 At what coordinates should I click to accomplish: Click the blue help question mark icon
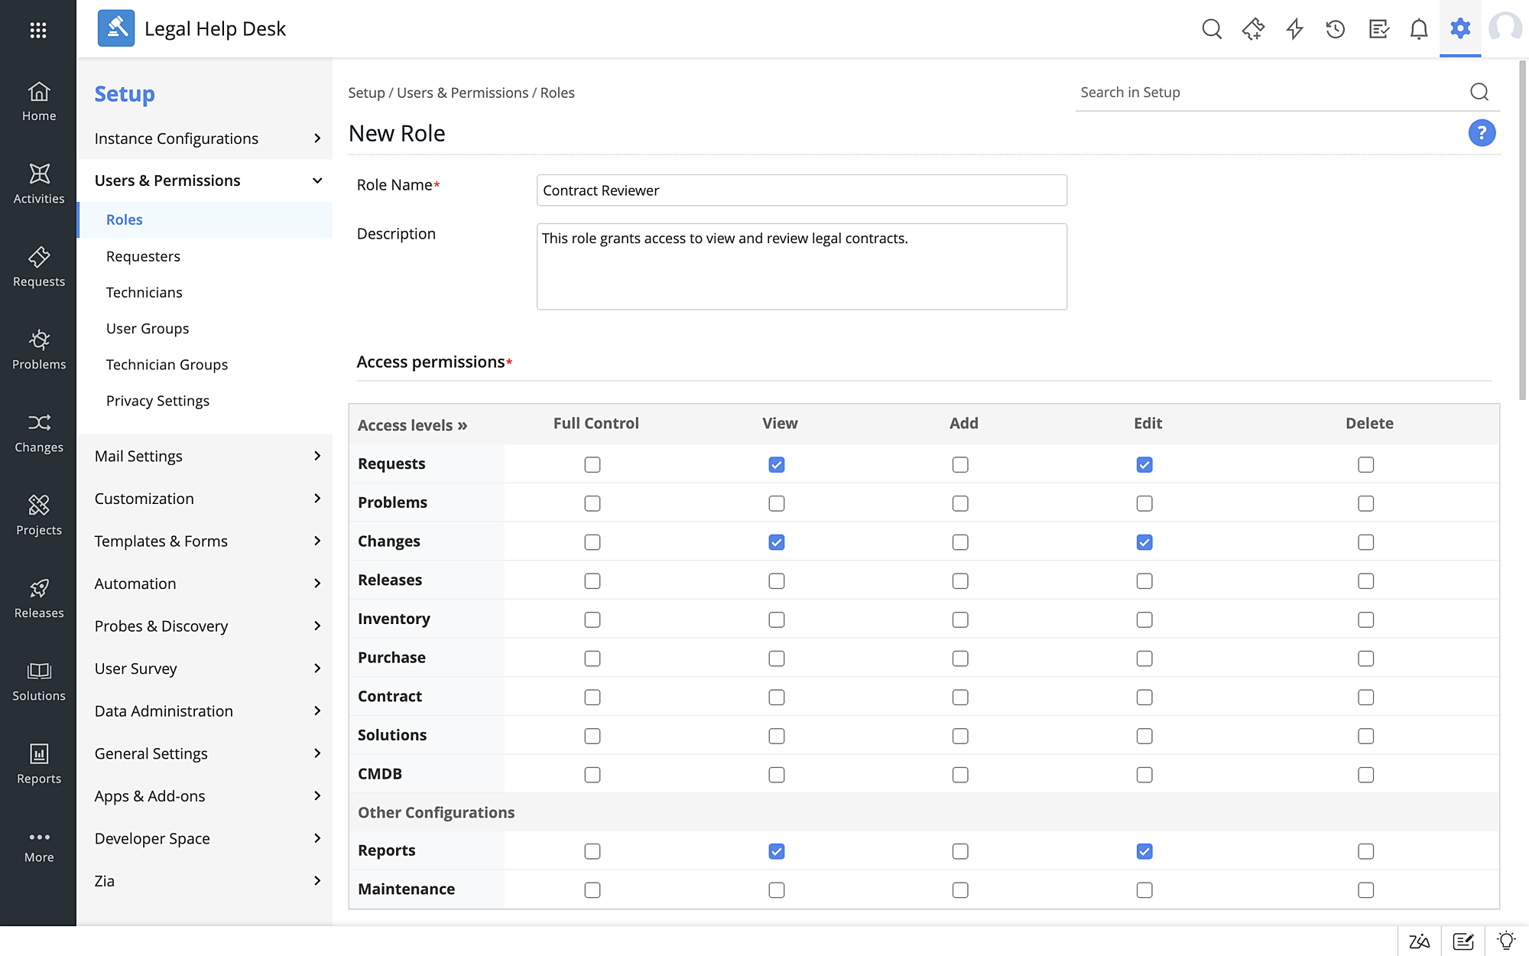coord(1481,133)
